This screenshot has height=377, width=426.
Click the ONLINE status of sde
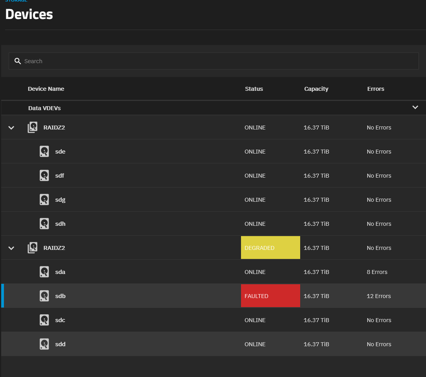(x=255, y=152)
